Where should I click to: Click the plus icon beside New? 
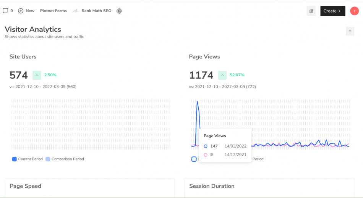(x=21, y=11)
